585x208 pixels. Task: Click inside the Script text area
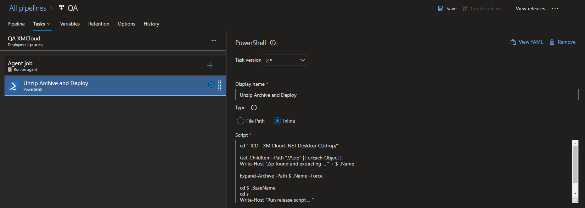[404, 172]
